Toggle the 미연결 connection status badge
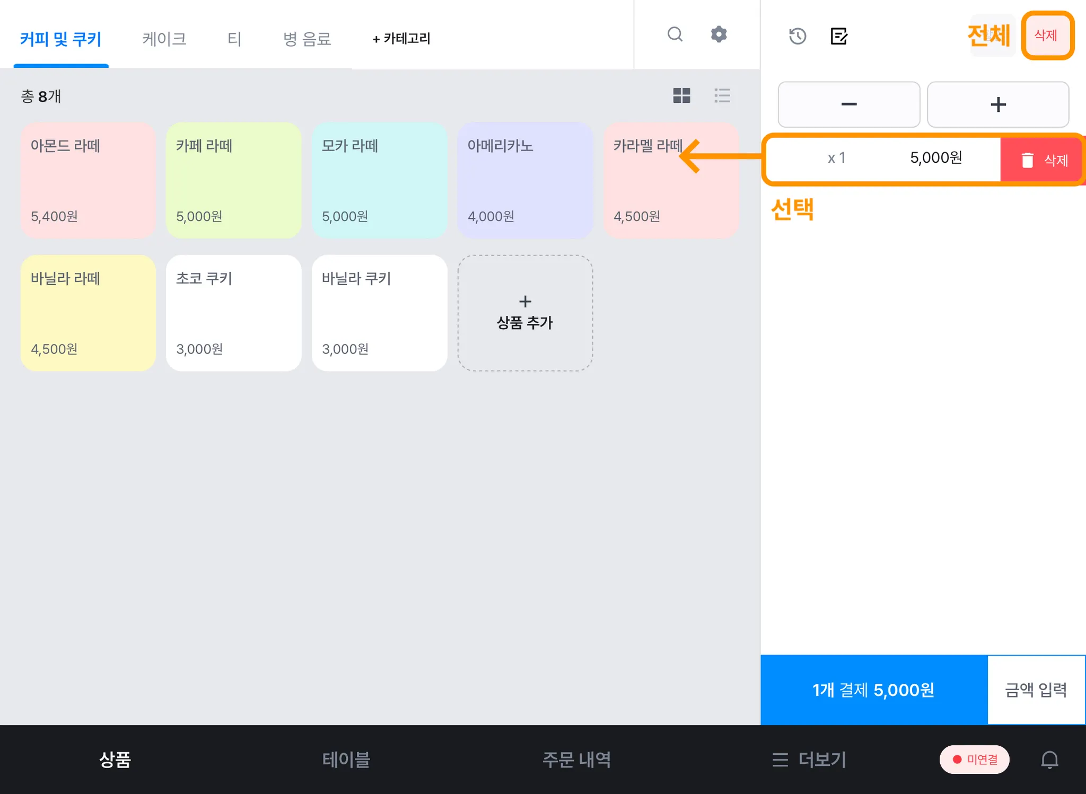The height and width of the screenshot is (794, 1086). (x=974, y=760)
